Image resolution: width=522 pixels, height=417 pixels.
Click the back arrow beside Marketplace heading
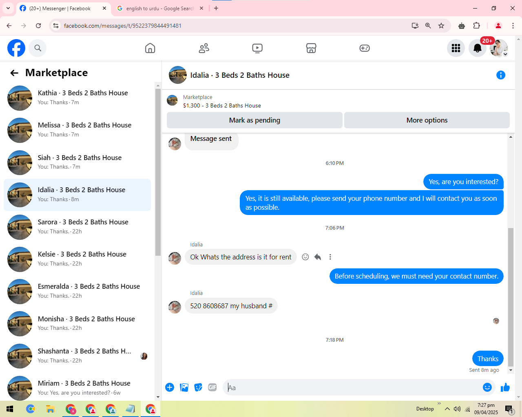tap(14, 73)
